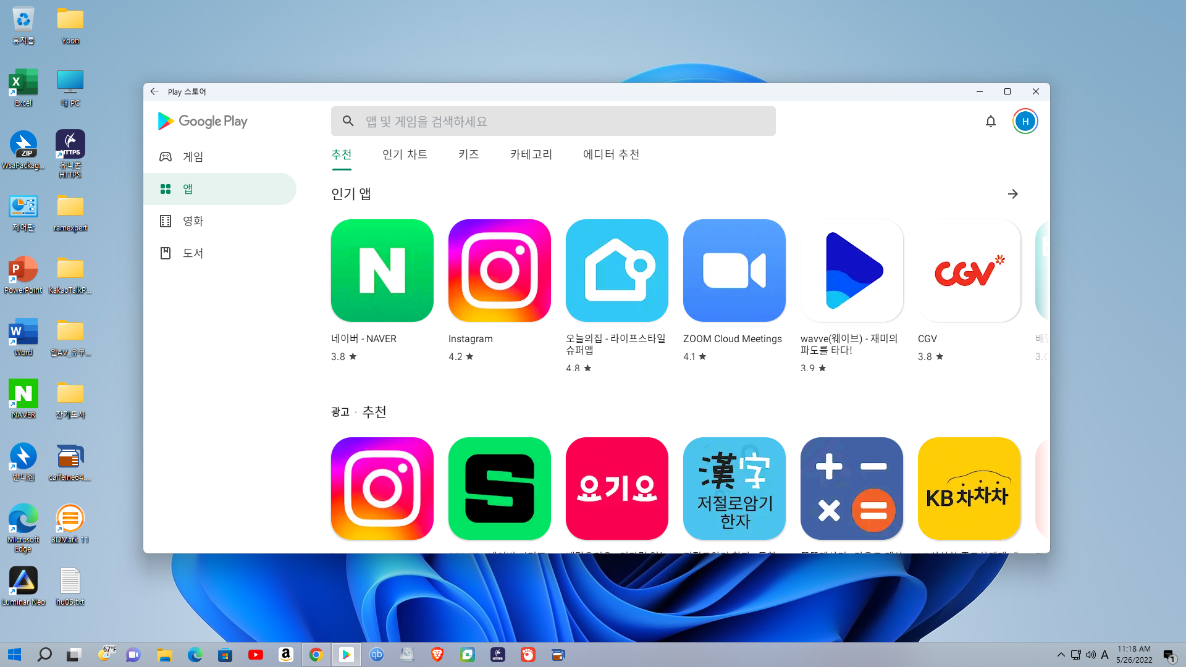Click the ZOOM Cloud Meetings title text
The image size is (1186, 667).
[732, 339]
